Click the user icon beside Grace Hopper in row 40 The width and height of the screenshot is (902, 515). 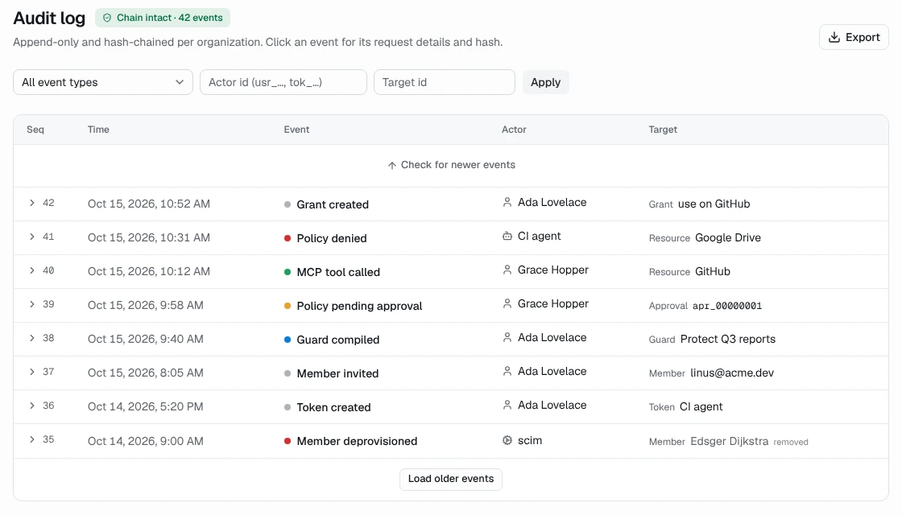(507, 270)
